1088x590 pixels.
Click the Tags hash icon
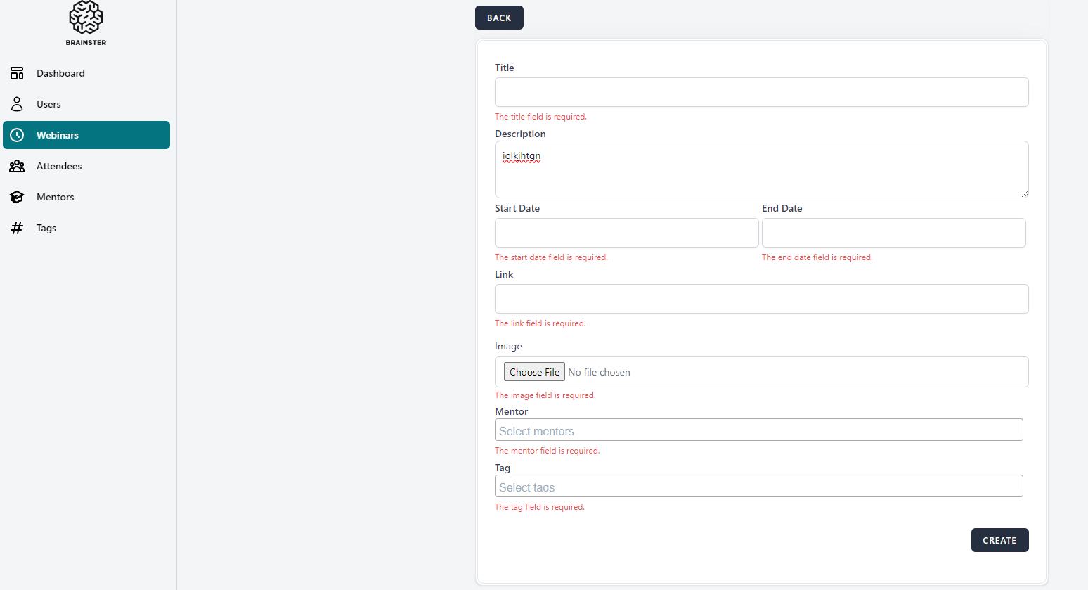(x=17, y=228)
